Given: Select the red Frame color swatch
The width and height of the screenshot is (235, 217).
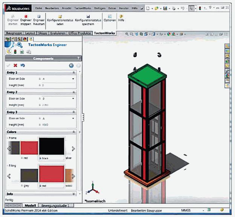Looking at the screenshot, I should [29, 148].
